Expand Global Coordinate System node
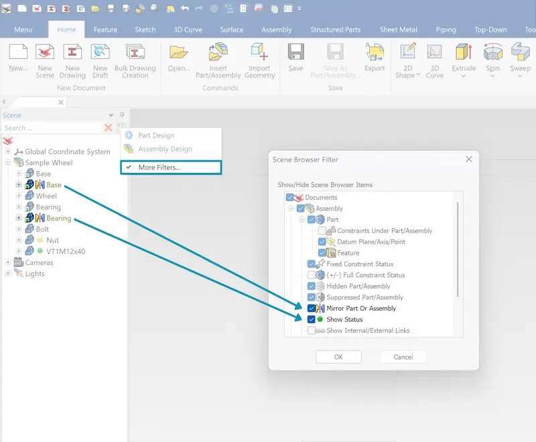Screen dimensions: 536x442 click(x=8, y=151)
